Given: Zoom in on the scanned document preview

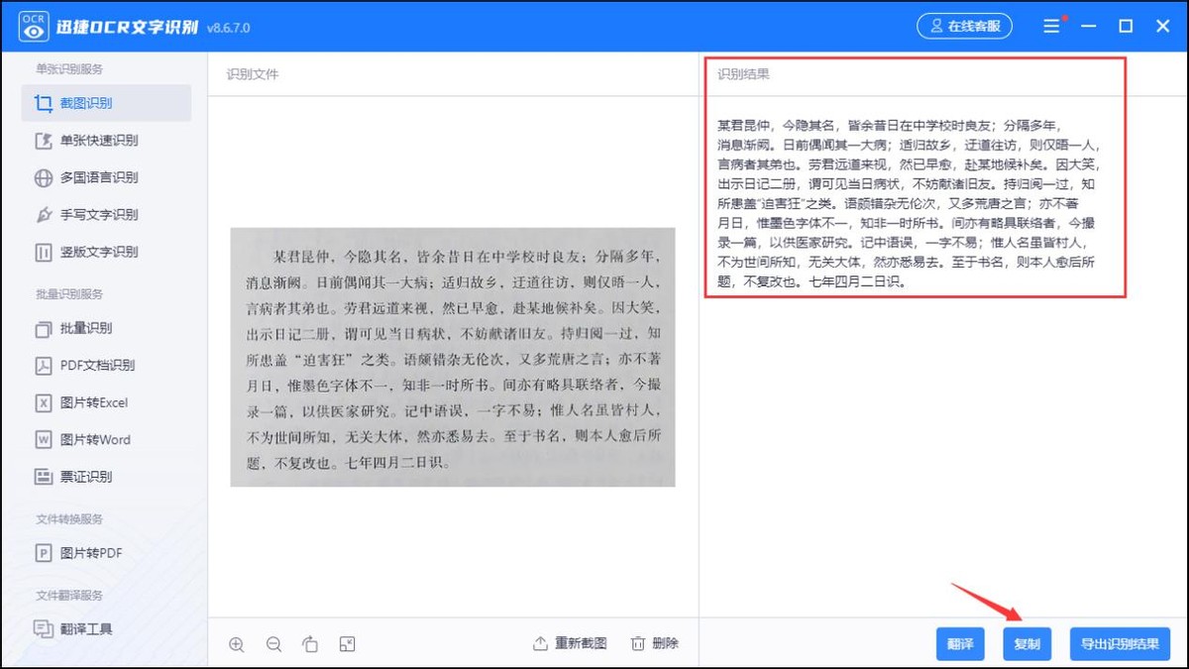Looking at the screenshot, I should point(237,643).
